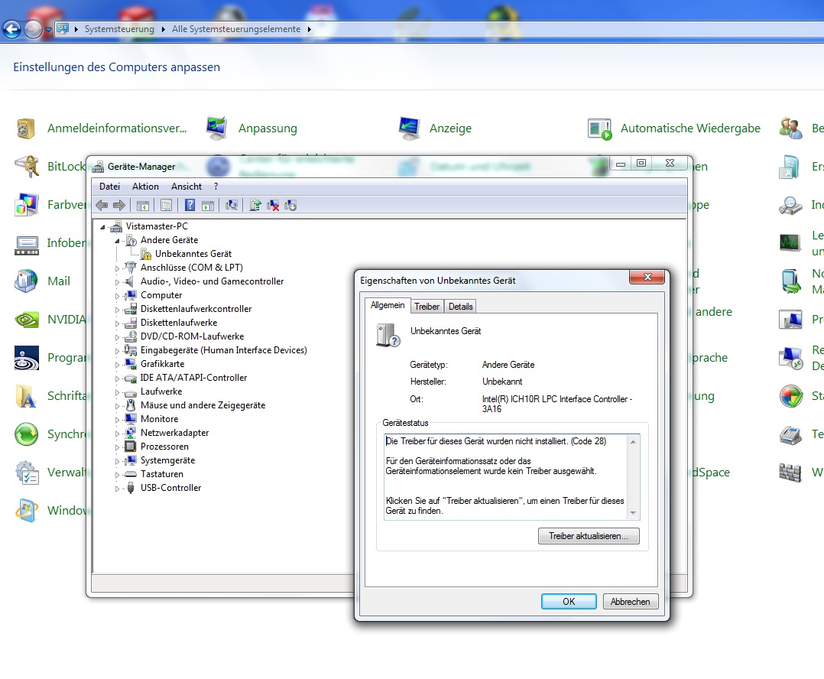Open the Anzeige link in Control Panel
The height and width of the screenshot is (679, 824).
pyautogui.click(x=450, y=128)
